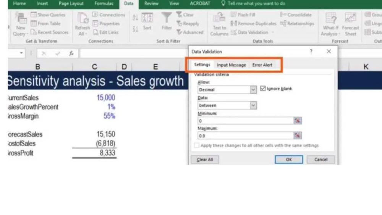Toggle the Filter funnel

click(167, 21)
